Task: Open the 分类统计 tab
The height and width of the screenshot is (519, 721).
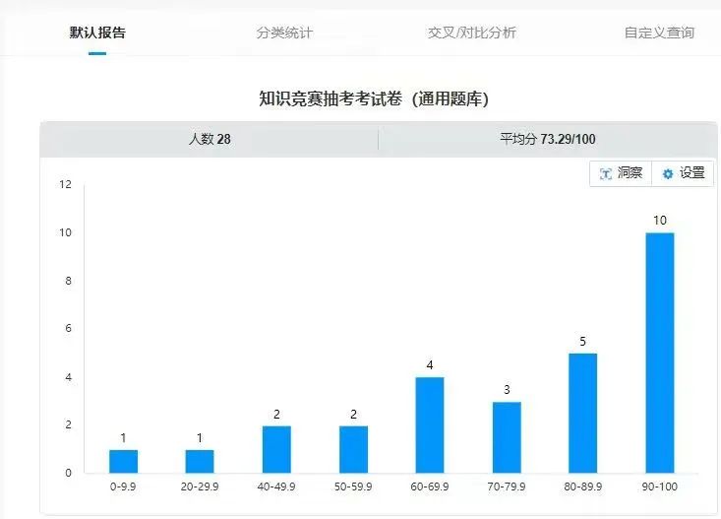Action: click(284, 32)
